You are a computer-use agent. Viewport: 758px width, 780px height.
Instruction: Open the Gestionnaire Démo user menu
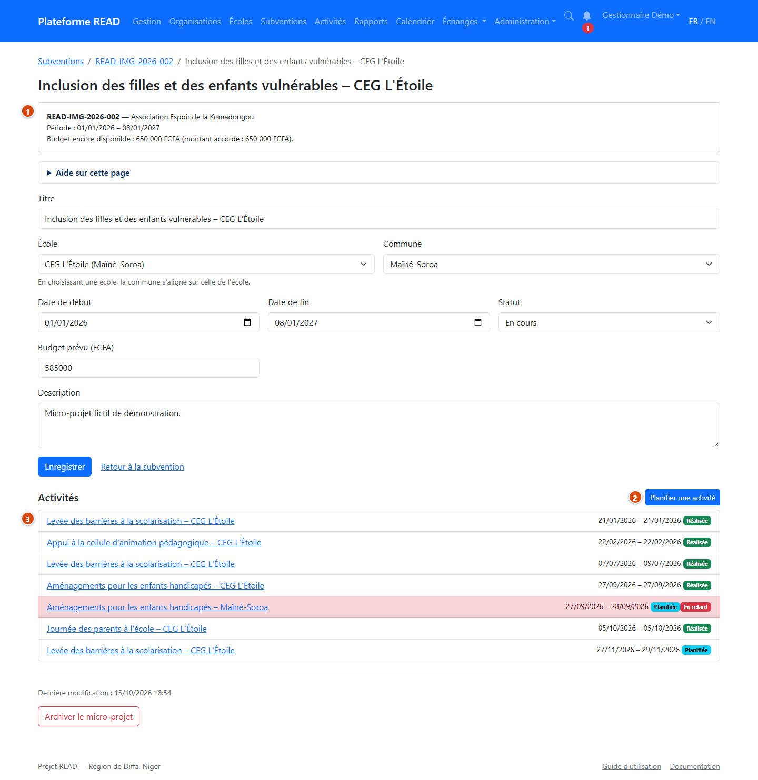coord(641,15)
